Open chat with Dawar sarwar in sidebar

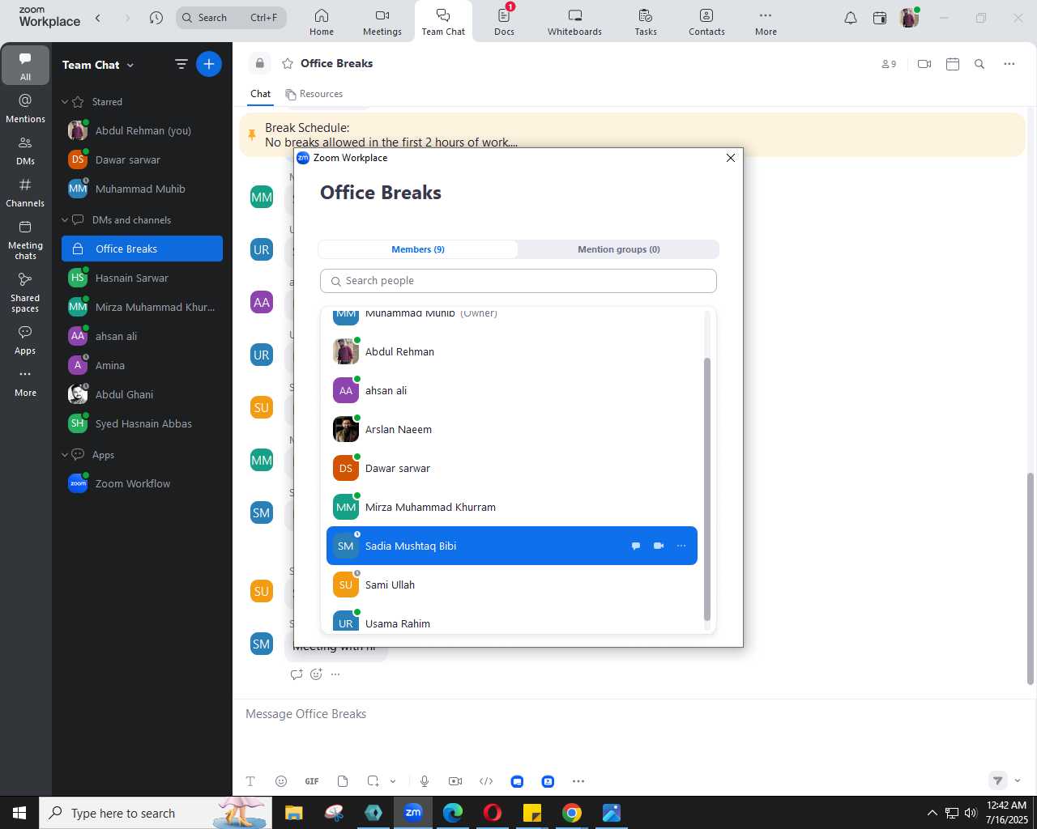142,159
